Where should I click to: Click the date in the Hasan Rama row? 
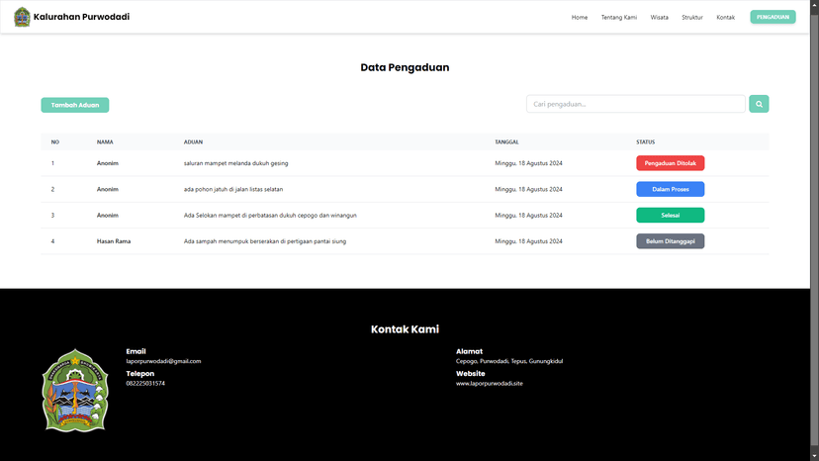528,241
